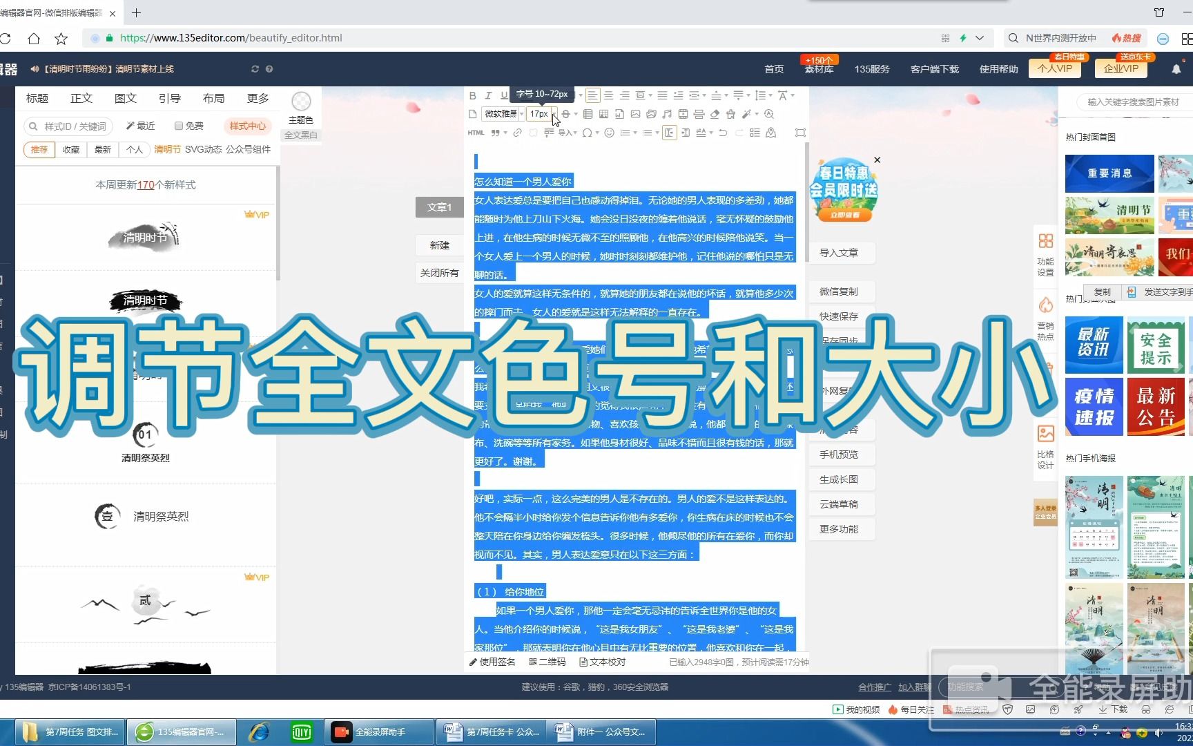Insert a special character with the Ω icon

[587, 133]
